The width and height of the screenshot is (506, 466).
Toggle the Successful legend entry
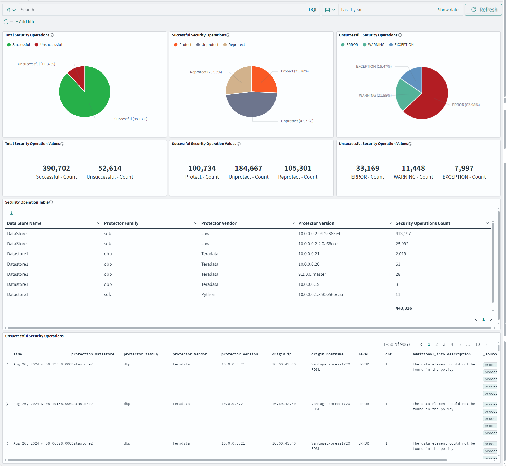tap(21, 45)
